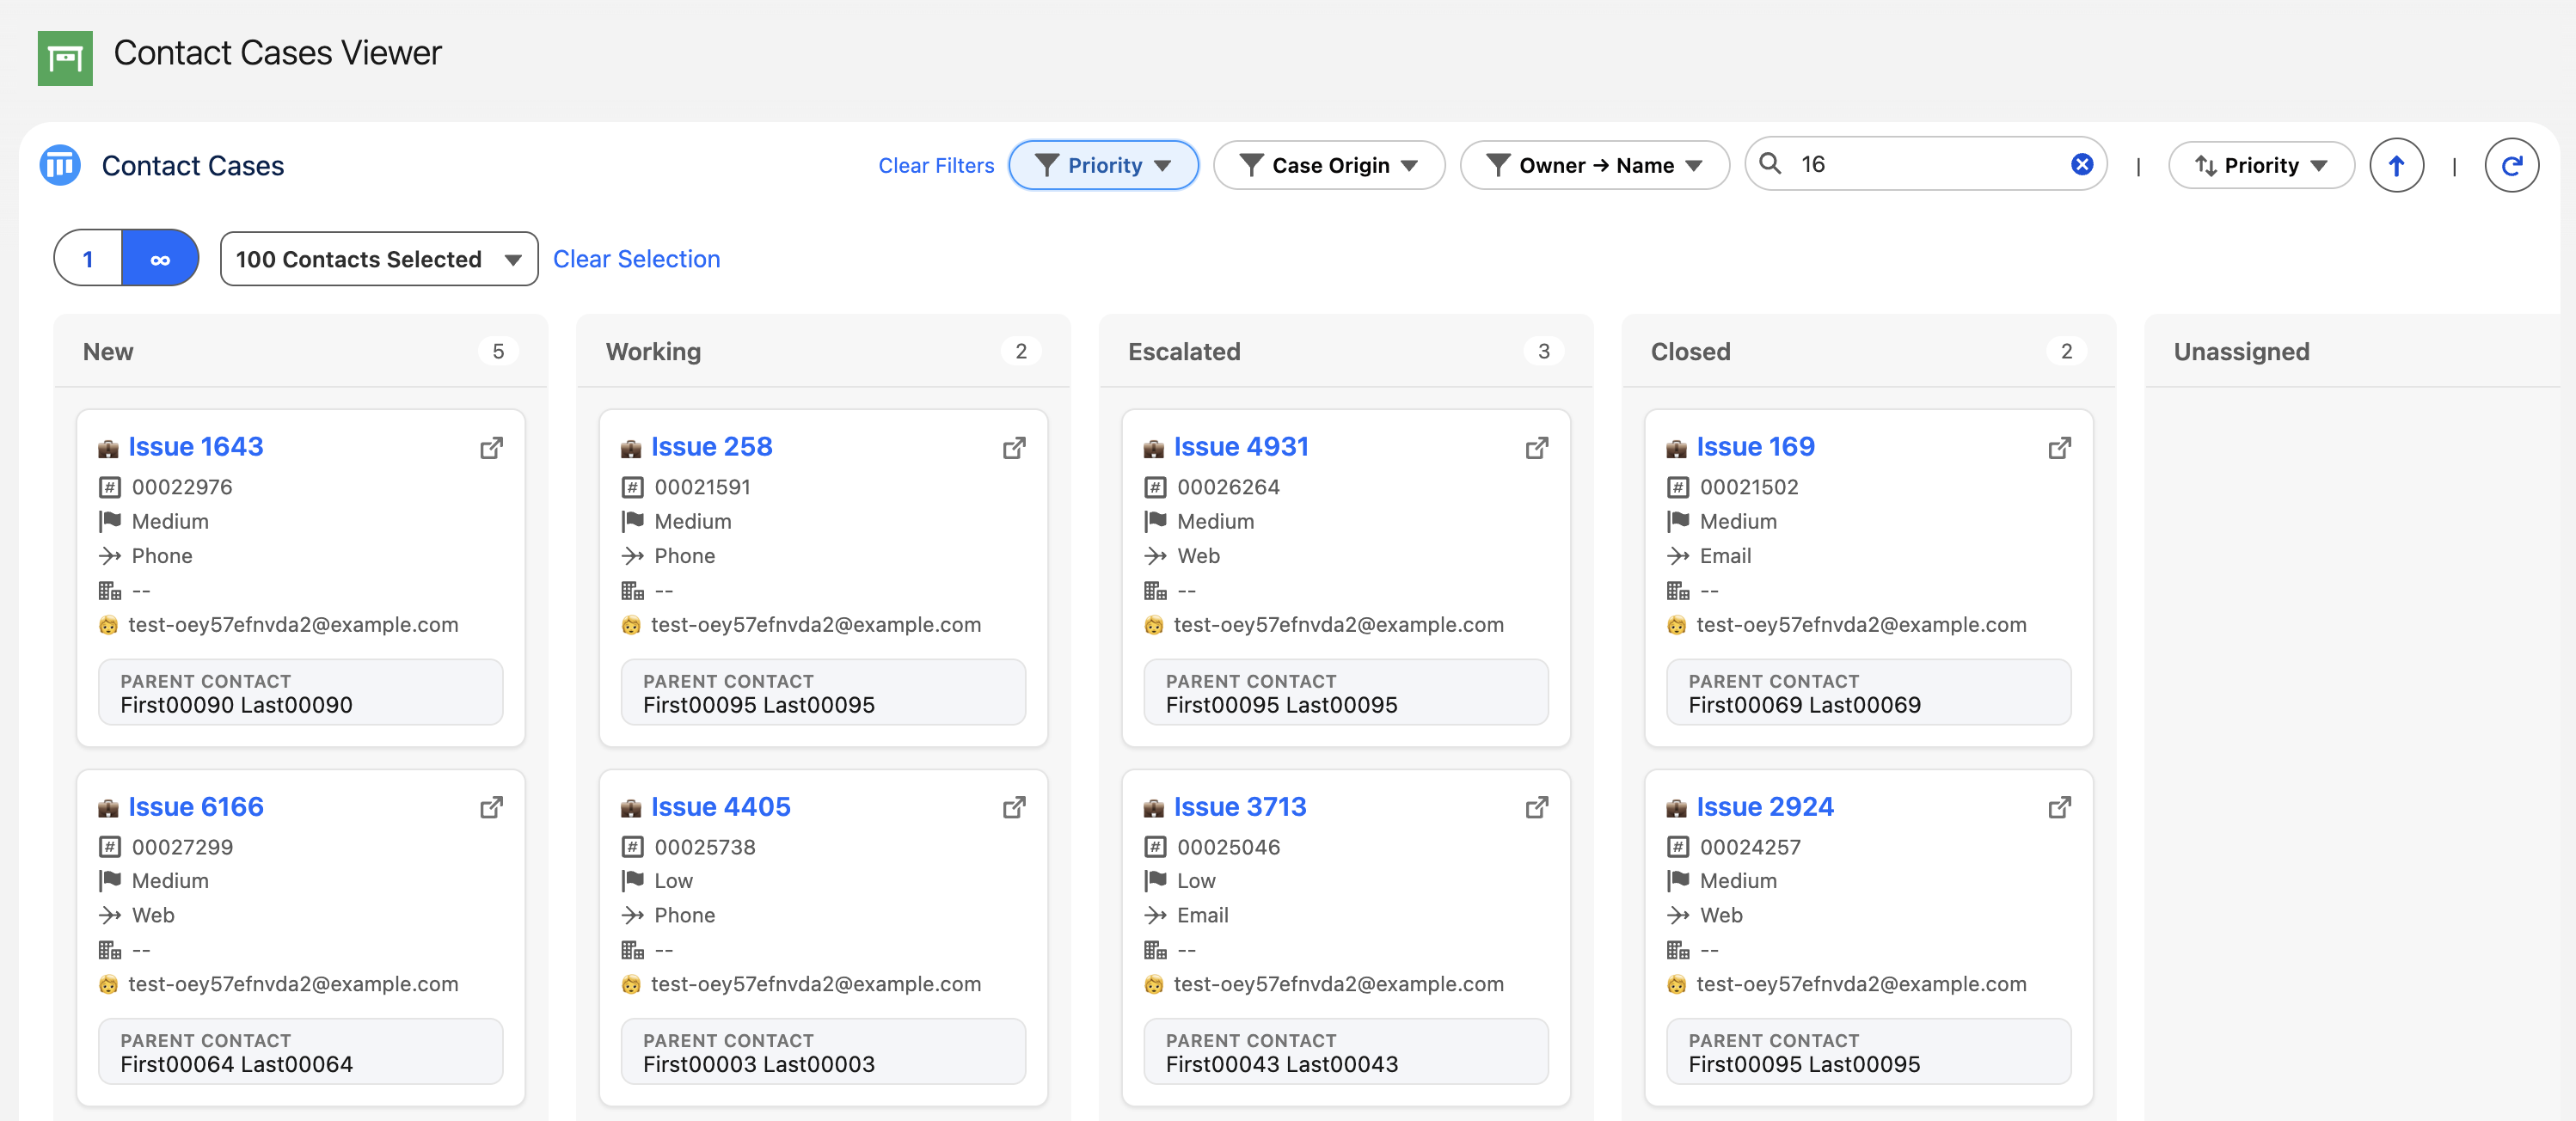2576x1121 pixels.
Task: Click the search magnifier icon
Action: 1770,164
